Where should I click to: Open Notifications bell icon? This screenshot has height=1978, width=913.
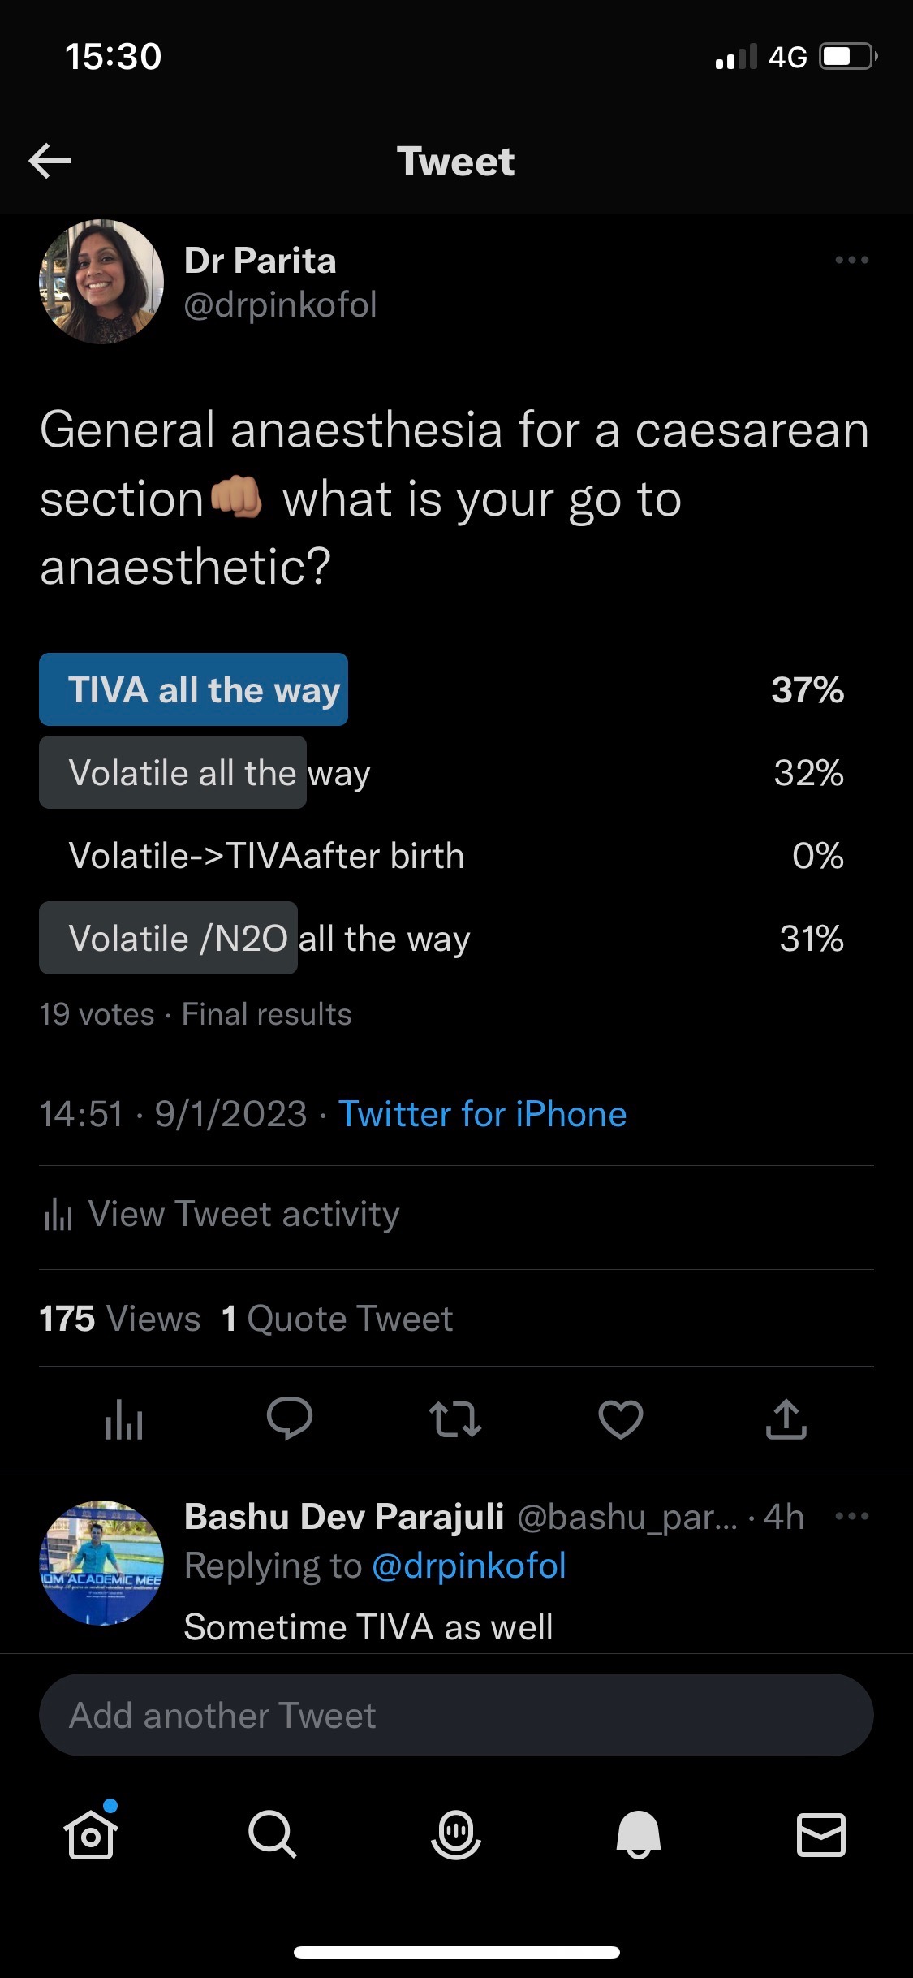point(639,1833)
